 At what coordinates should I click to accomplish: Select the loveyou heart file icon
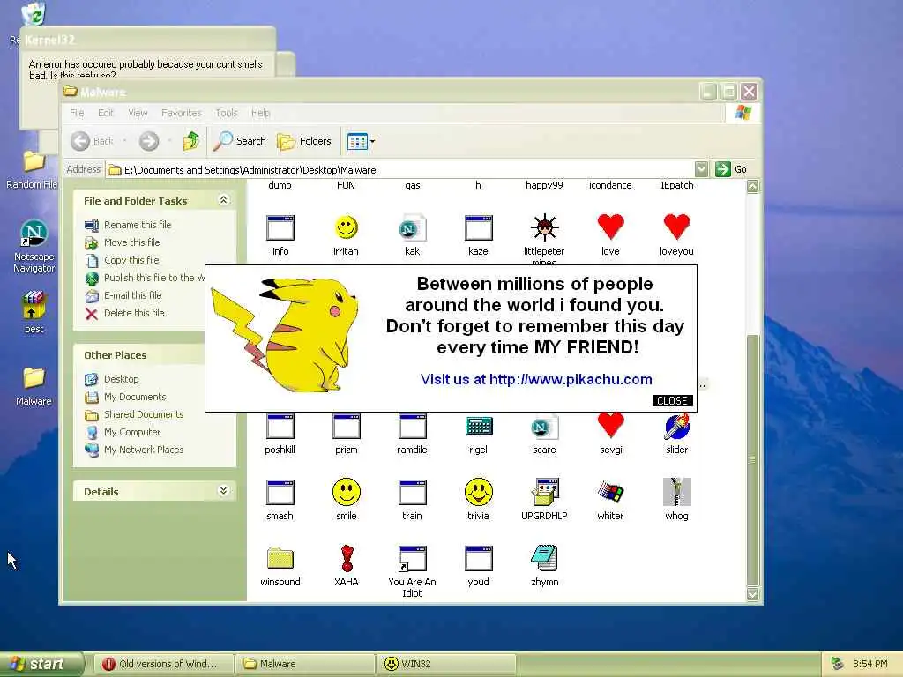(676, 227)
